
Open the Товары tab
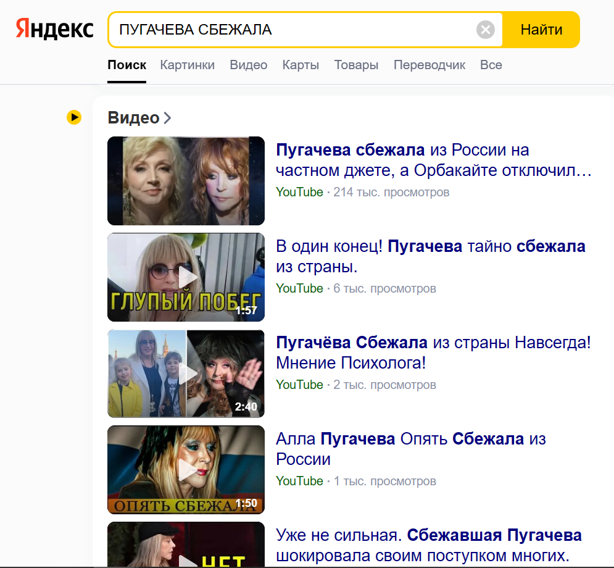pos(356,65)
